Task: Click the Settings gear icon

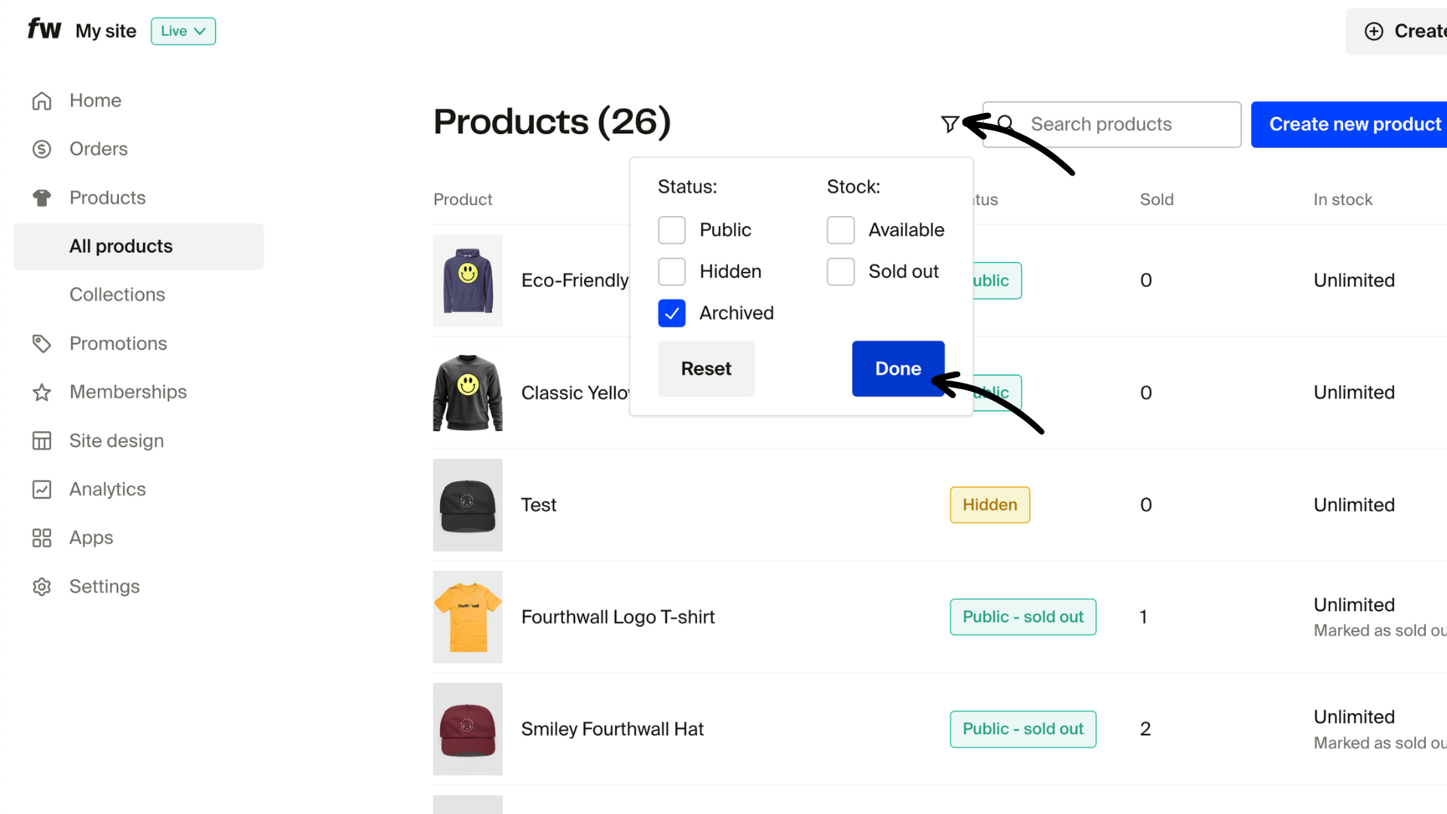Action: [41, 587]
